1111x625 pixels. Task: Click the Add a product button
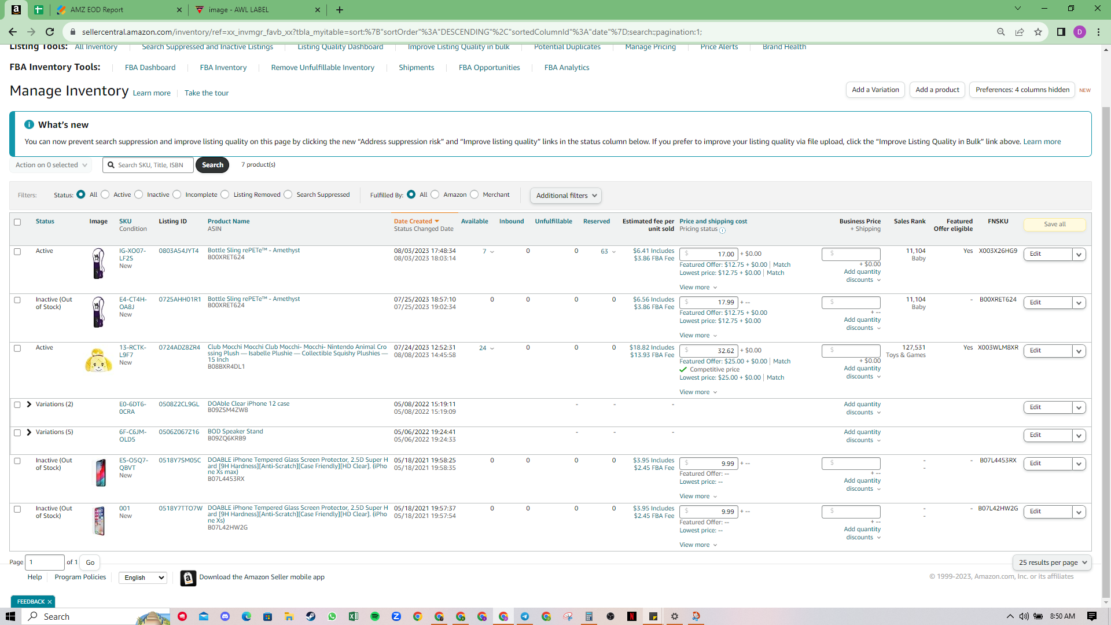tap(937, 90)
